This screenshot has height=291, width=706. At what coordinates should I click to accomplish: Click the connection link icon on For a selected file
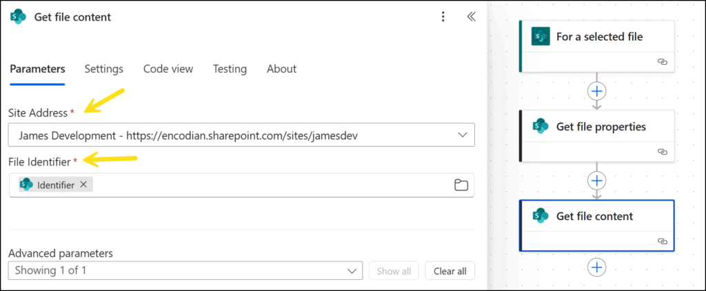point(663,61)
